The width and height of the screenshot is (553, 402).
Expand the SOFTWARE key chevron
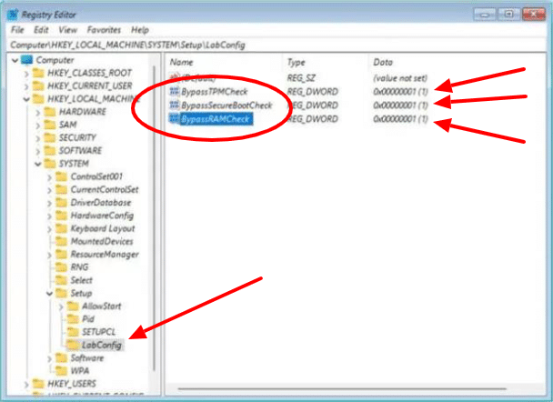38,151
